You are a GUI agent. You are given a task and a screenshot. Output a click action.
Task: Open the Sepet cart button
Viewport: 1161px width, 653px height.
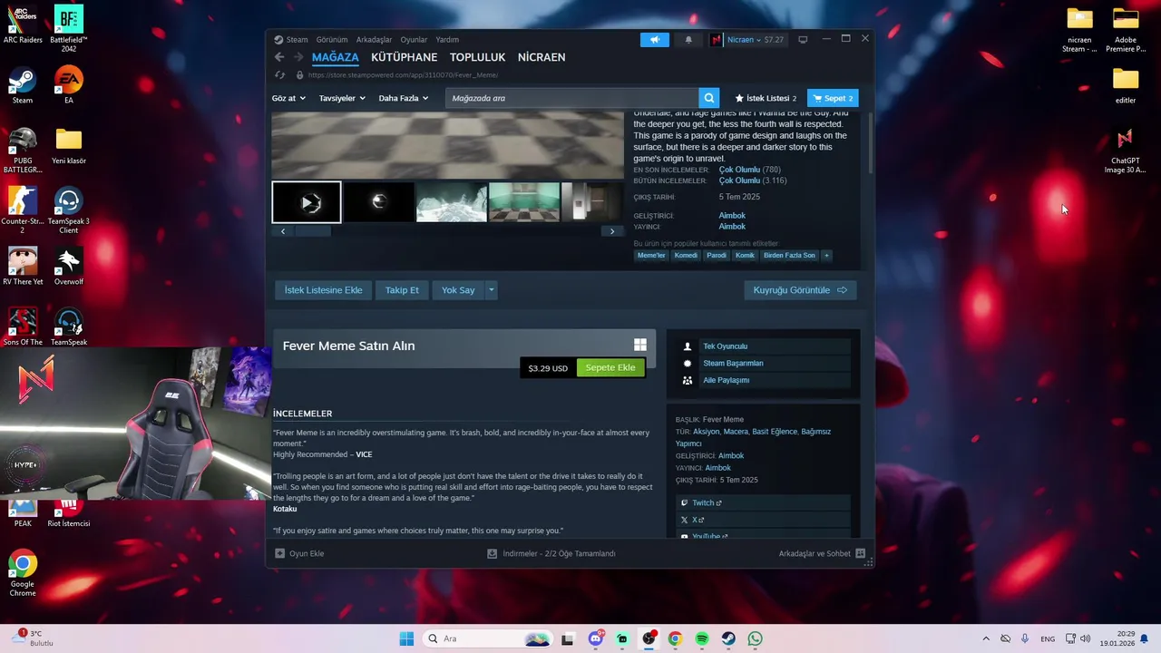click(833, 98)
